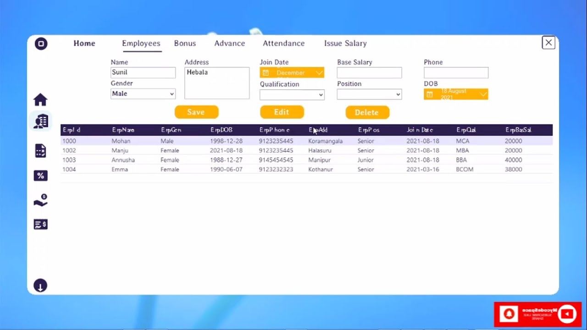Screen dimensions: 587x330
Task: Select the row with ID 1000
Action: coord(306,141)
